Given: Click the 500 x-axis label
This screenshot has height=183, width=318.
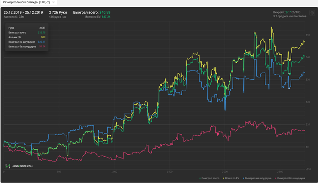Looking at the screenshot, I should pyautogui.click(x=59, y=172).
